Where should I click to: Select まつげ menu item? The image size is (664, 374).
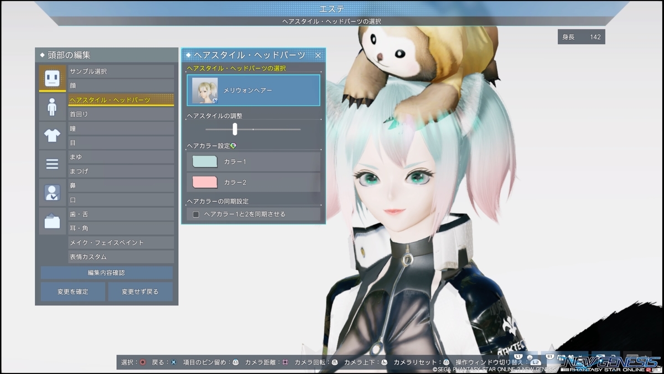[121, 171]
